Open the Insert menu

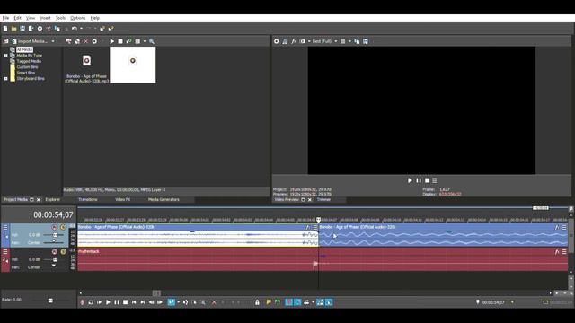pos(45,18)
